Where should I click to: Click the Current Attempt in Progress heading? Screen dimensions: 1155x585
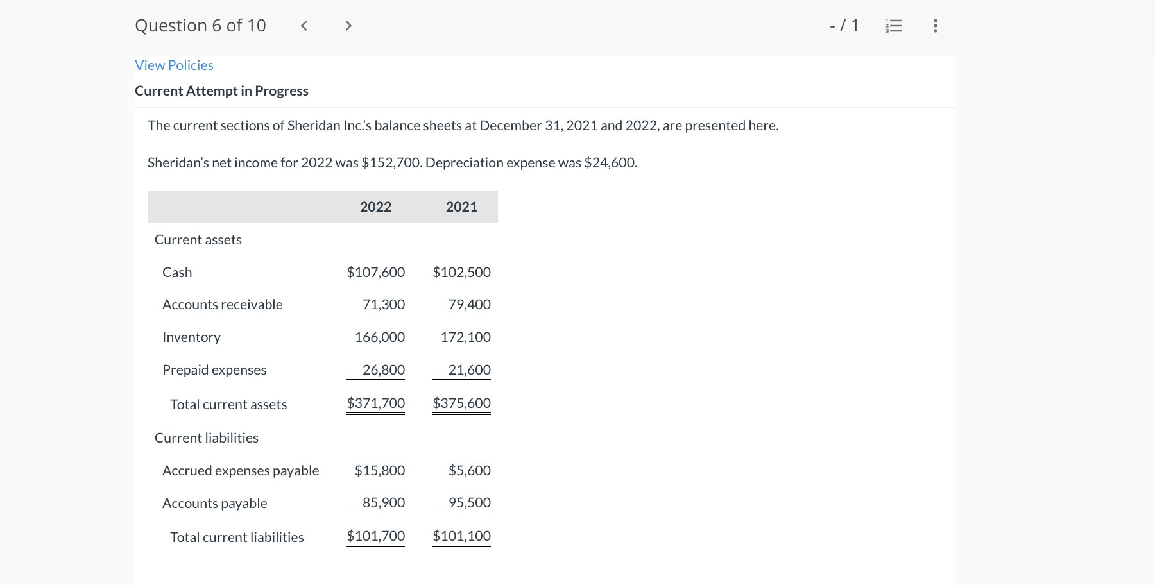tap(221, 90)
